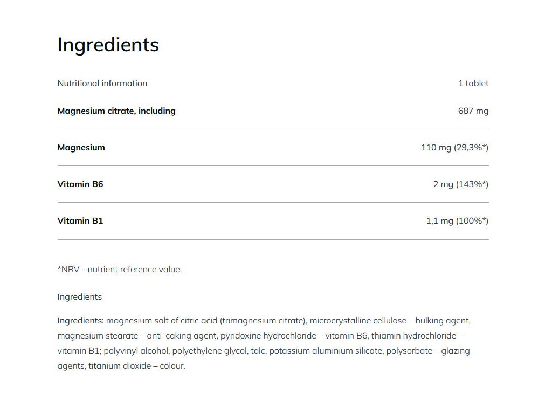Select the Magnesium row label

coord(81,148)
